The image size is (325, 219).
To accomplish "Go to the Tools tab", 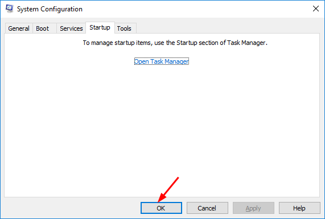I will pos(124,28).
